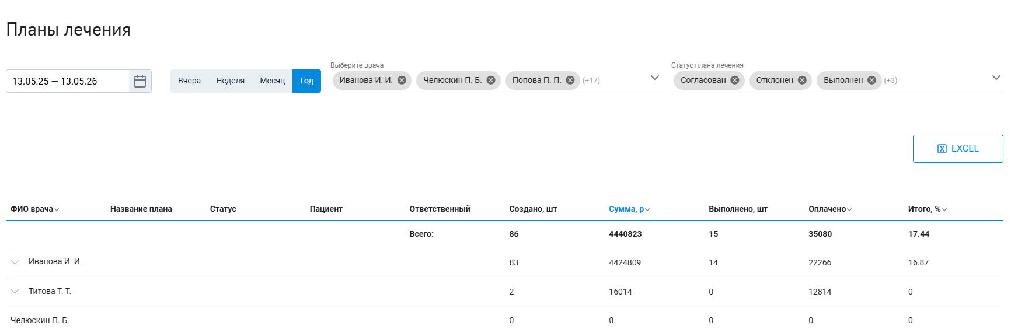Viewport: 1011px width, 329px height.
Task: Remove Челюскин П. Б. doctor chip
Action: tap(491, 80)
